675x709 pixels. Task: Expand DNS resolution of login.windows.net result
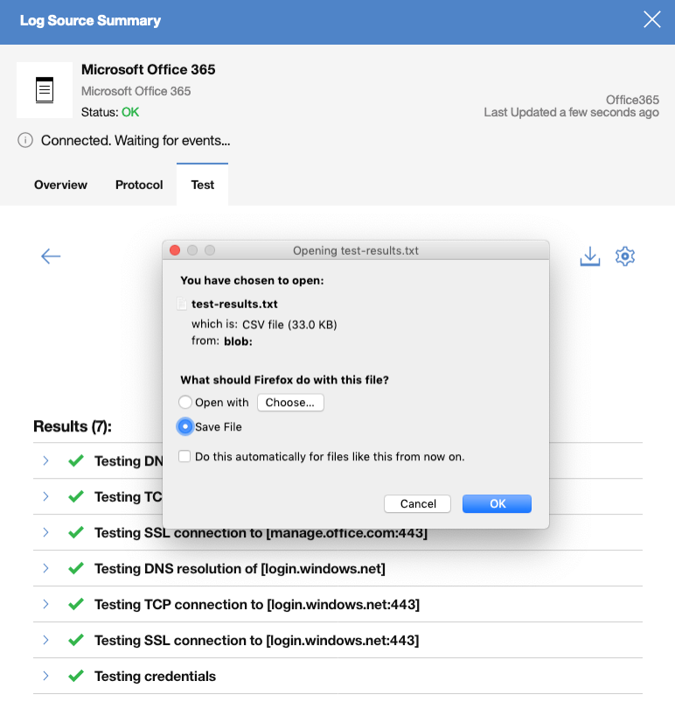click(x=45, y=568)
